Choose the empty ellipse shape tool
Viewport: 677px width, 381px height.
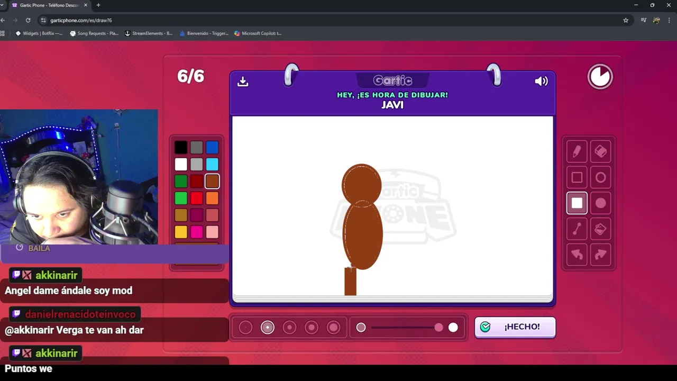(600, 178)
